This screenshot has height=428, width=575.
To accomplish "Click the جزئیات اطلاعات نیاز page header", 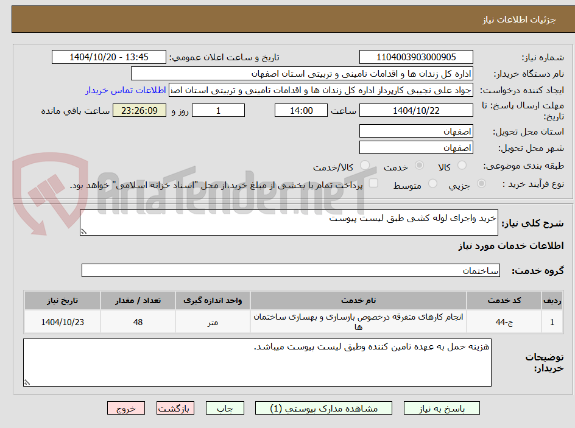I will pyautogui.click(x=519, y=19).
